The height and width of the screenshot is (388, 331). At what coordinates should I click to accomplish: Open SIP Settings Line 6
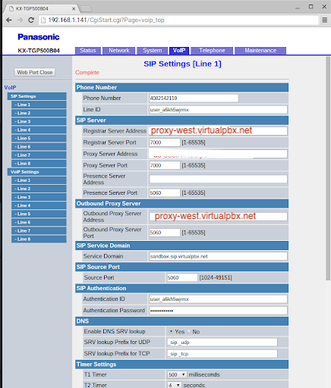tap(39, 146)
